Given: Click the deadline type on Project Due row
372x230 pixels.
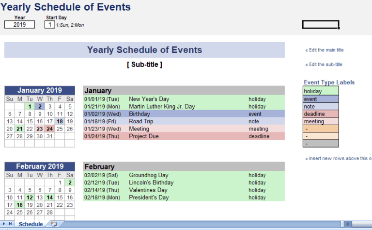Looking at the screenshot, I should pos(259,136).
